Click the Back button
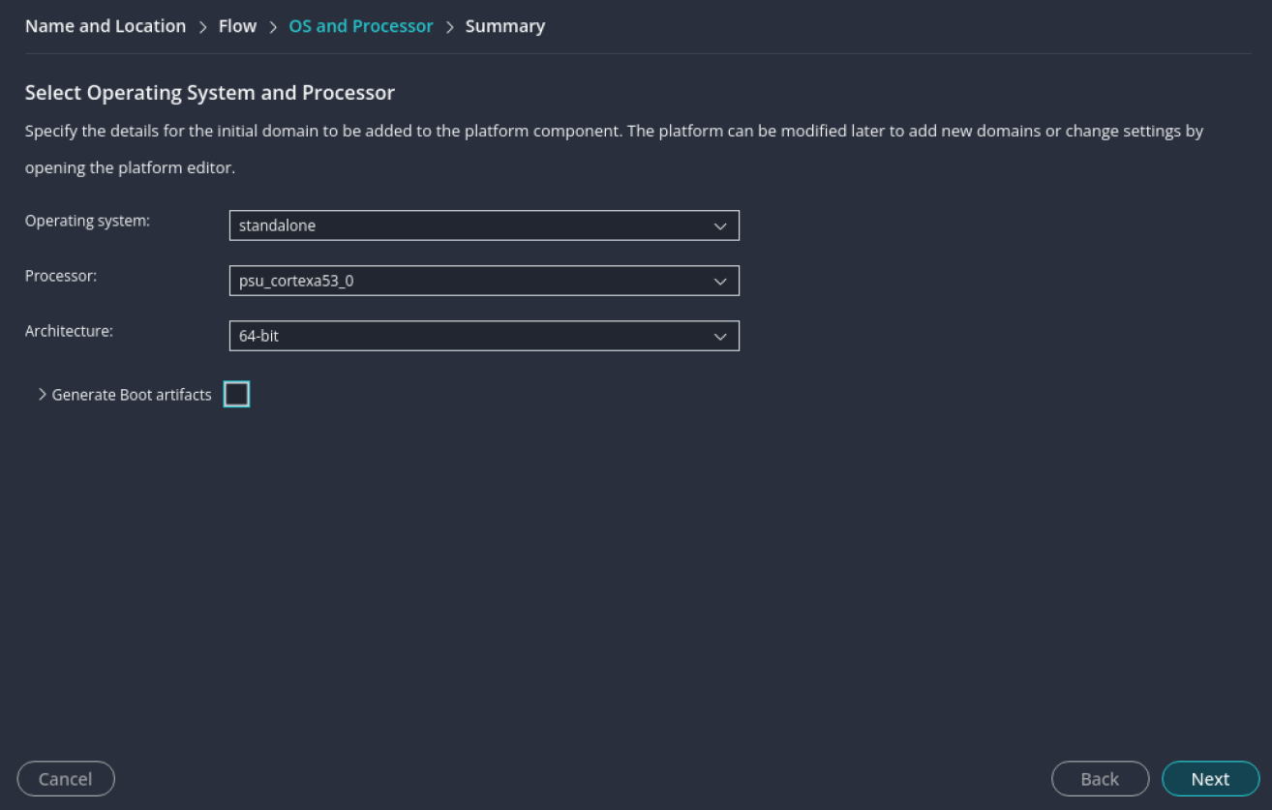Screen dimensions: 1272x810 pyautogui.click(x=1100, y=778)
